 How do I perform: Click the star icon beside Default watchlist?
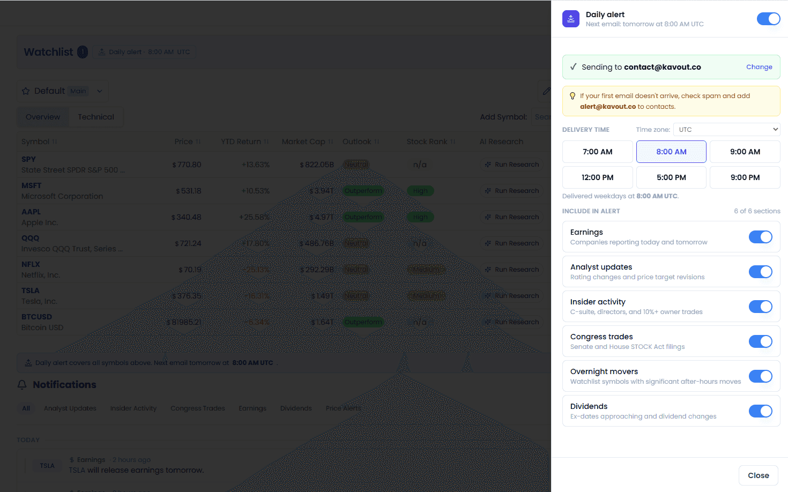pos(26,91)
